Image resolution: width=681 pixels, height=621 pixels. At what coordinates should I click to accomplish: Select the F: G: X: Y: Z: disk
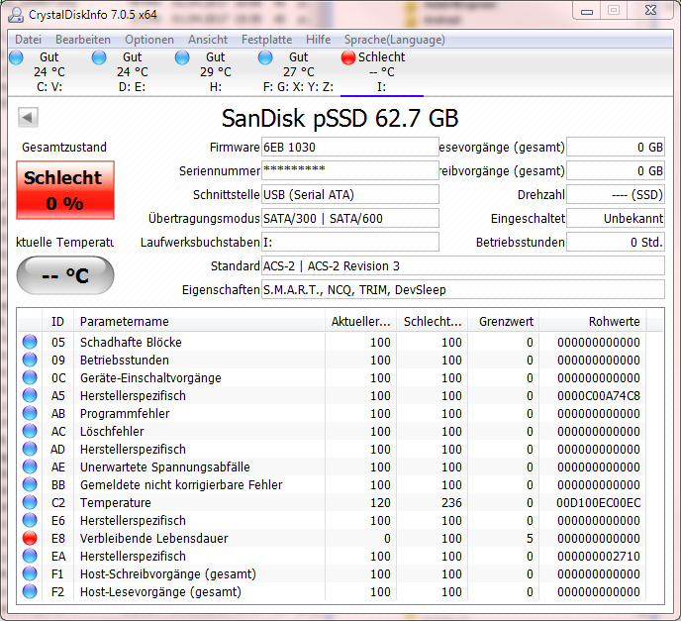(x=298, y=72)
